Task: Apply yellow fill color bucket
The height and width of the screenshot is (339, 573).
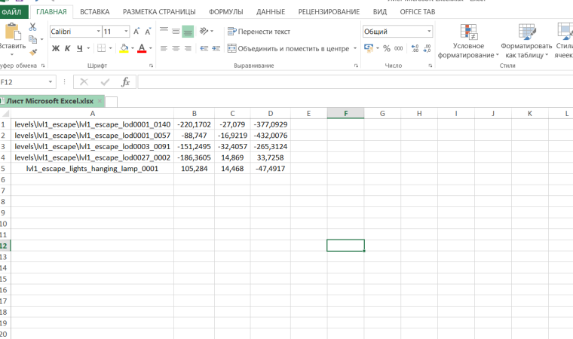Action: point(124,48)
